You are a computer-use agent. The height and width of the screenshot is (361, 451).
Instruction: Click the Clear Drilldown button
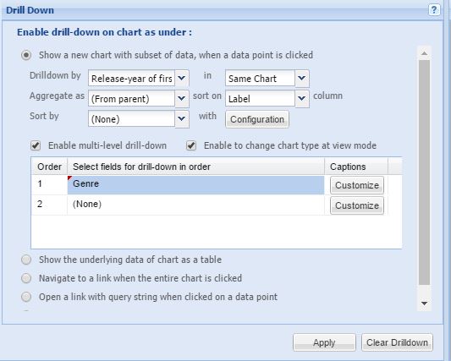(397, 342)
